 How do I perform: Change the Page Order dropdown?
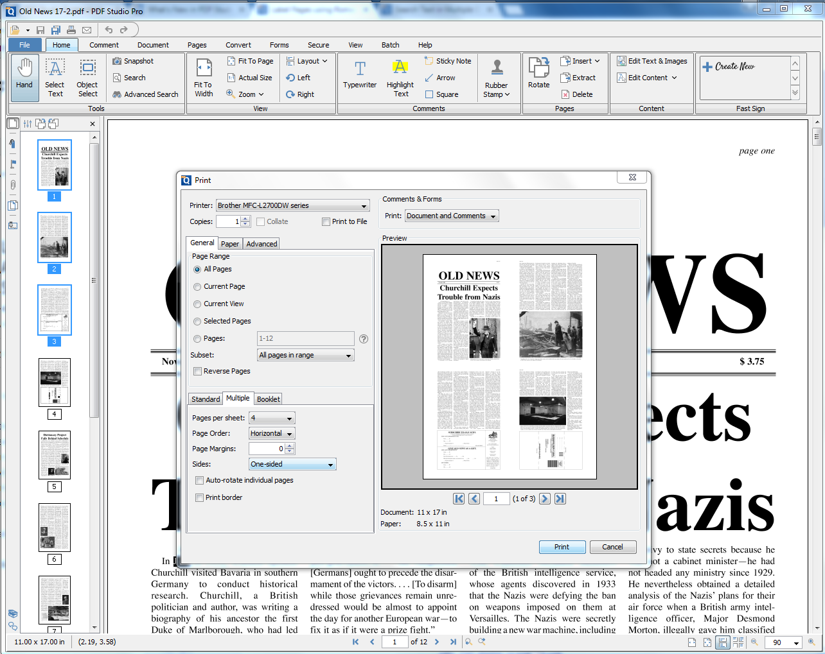[x=272, y=433]
